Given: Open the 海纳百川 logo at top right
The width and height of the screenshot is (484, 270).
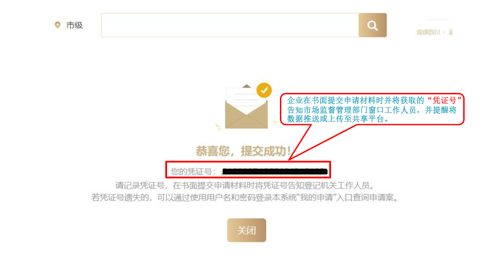Looking at the screenshot, I should [x=435, y=30].
